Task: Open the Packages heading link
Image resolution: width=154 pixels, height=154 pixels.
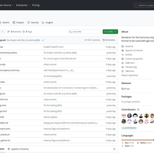Action: click(126, 97)
